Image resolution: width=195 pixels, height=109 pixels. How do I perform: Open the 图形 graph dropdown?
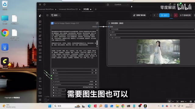[x=55, y=15]
